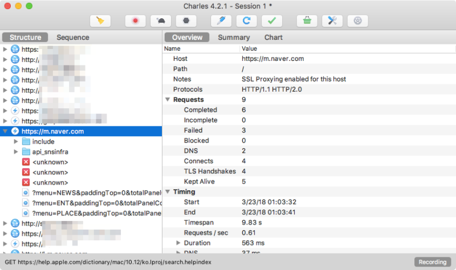Select the https://m.naver.com tree row
The image size is (456, 270).
(x=81, y=132)
